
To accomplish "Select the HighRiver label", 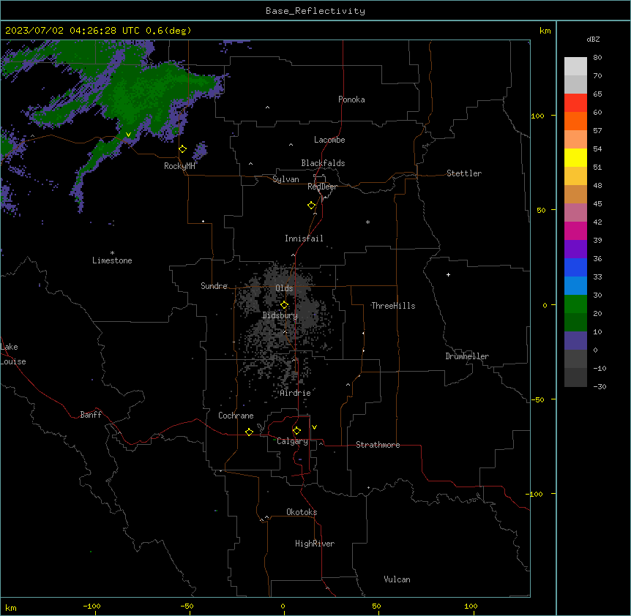I will click(315, 544).
